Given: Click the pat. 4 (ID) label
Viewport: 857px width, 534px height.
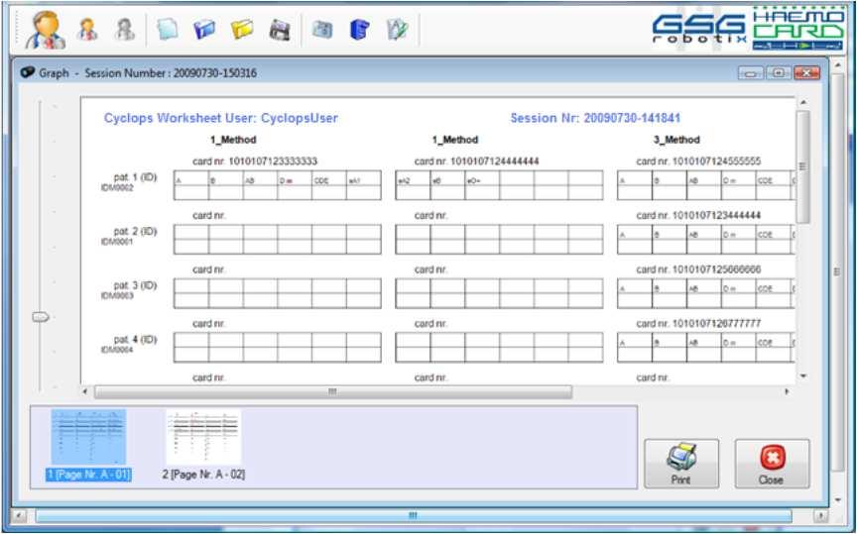Looking at the screenshot, I should (135, 340).
